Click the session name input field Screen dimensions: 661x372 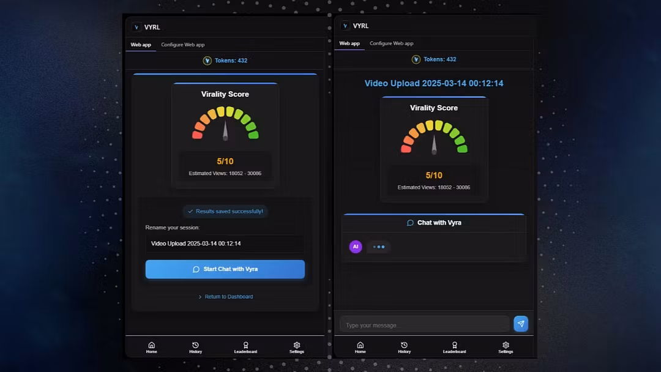(x=225, y=244)
